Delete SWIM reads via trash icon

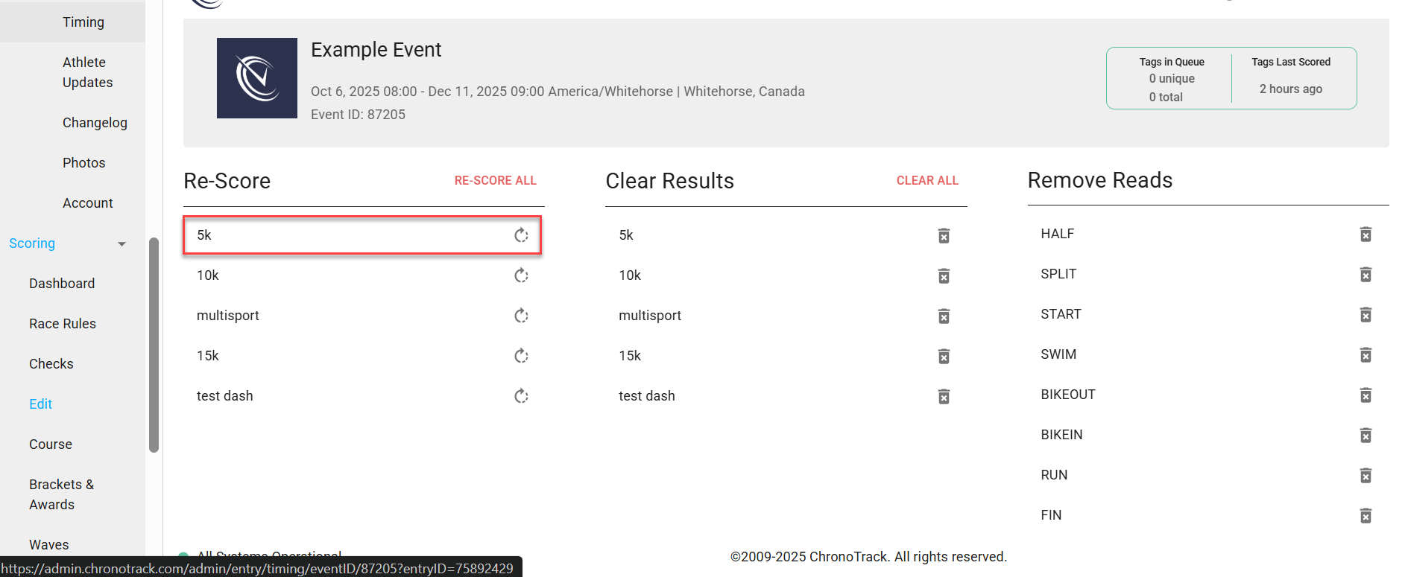[1366, 355]
